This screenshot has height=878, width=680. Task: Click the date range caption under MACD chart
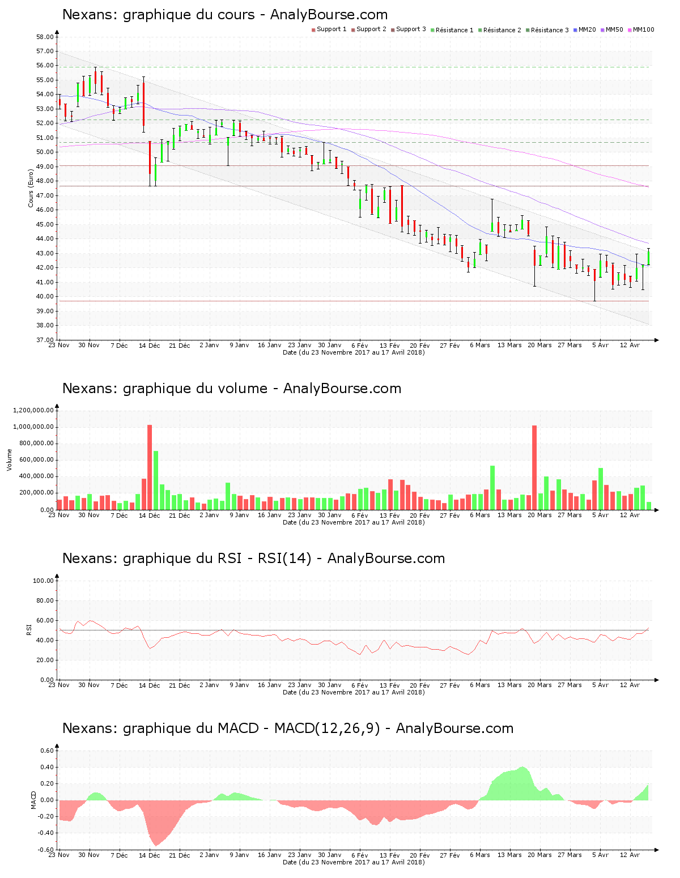click(x=354, y=862)
